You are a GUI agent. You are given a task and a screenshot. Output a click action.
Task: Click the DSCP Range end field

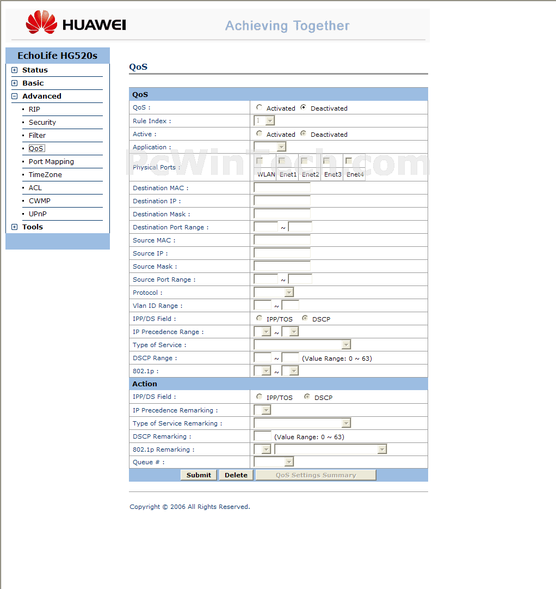(291, 357)
